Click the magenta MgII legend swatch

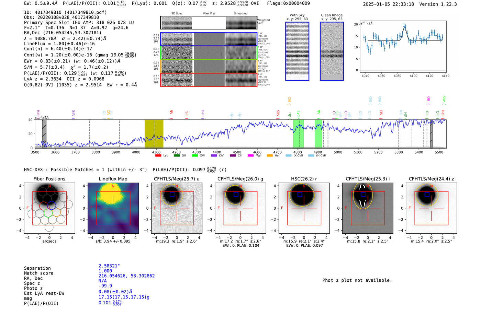251,155
